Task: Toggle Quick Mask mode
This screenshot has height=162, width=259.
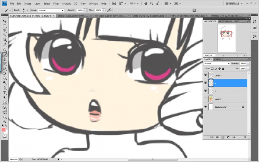Action: click(5, 137)
